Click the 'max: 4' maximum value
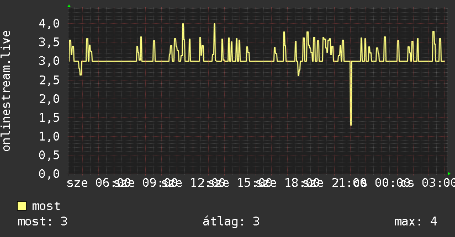Image resolution: width=455 pixels, height=237 pixels. click(416, 222)
